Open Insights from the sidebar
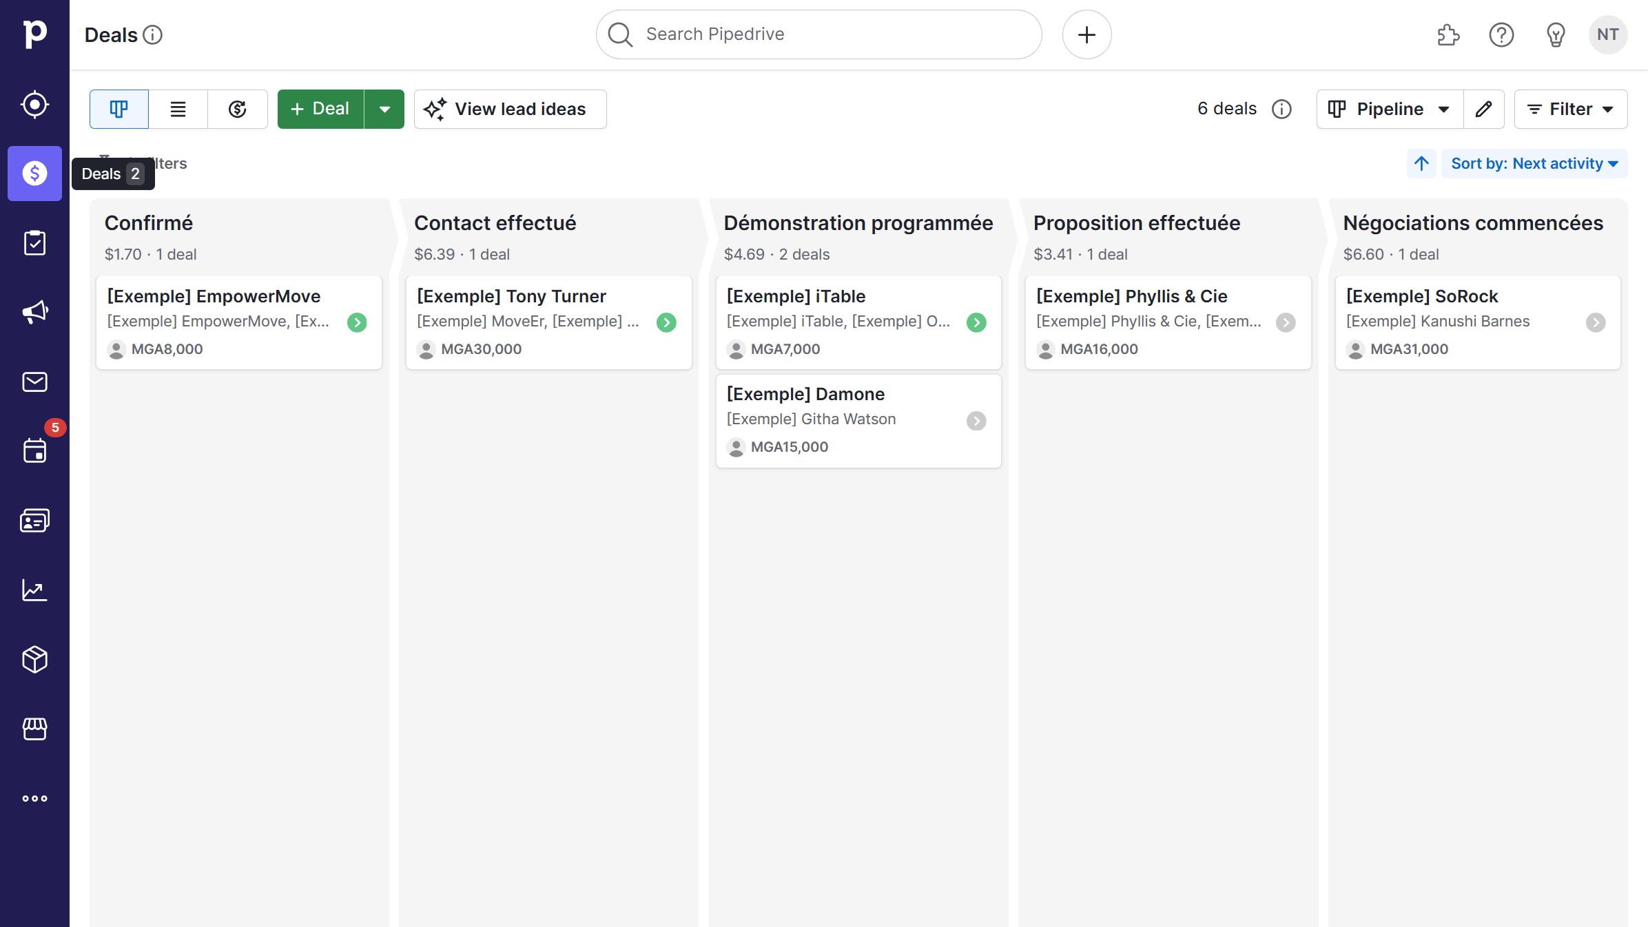Image resolution: width=1648 pixels, height=927 pixels. [34, 590]
